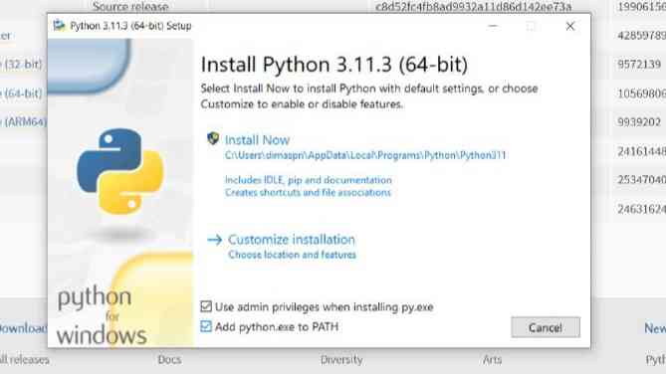Choose Customize installation

pos(291,240)
